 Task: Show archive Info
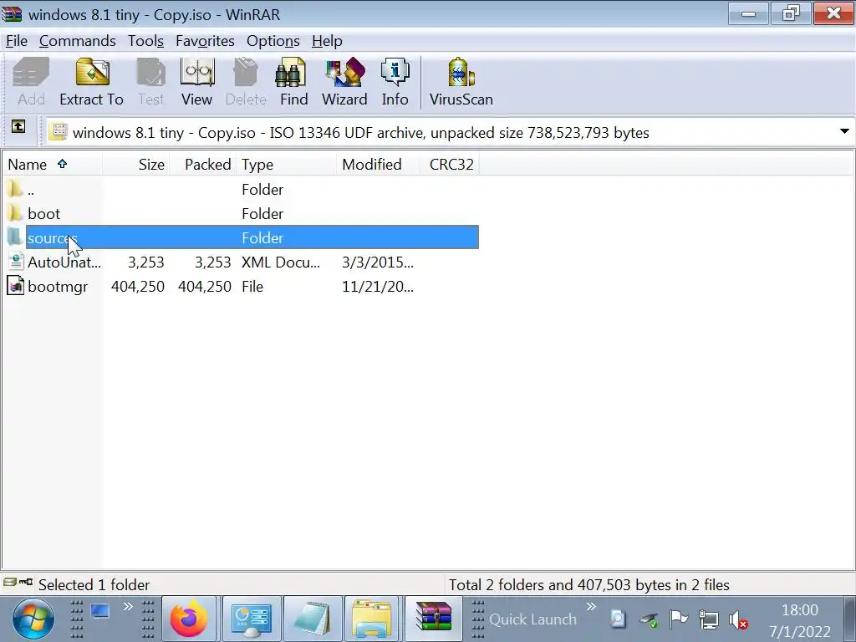pyautogui.click(x=395, y=82)
